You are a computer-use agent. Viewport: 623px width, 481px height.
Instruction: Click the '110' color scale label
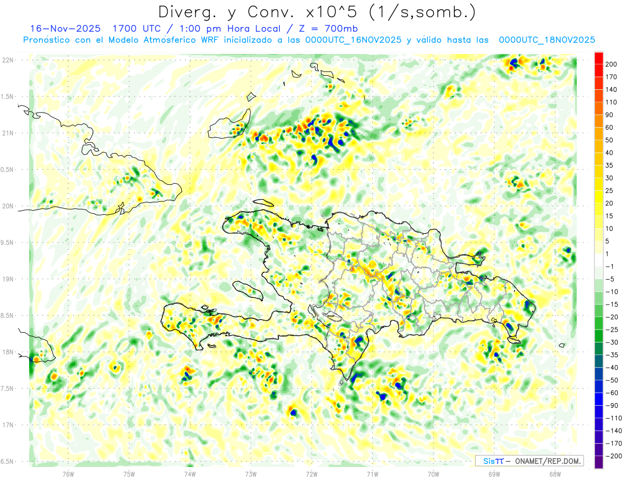(x=611, y=102)
